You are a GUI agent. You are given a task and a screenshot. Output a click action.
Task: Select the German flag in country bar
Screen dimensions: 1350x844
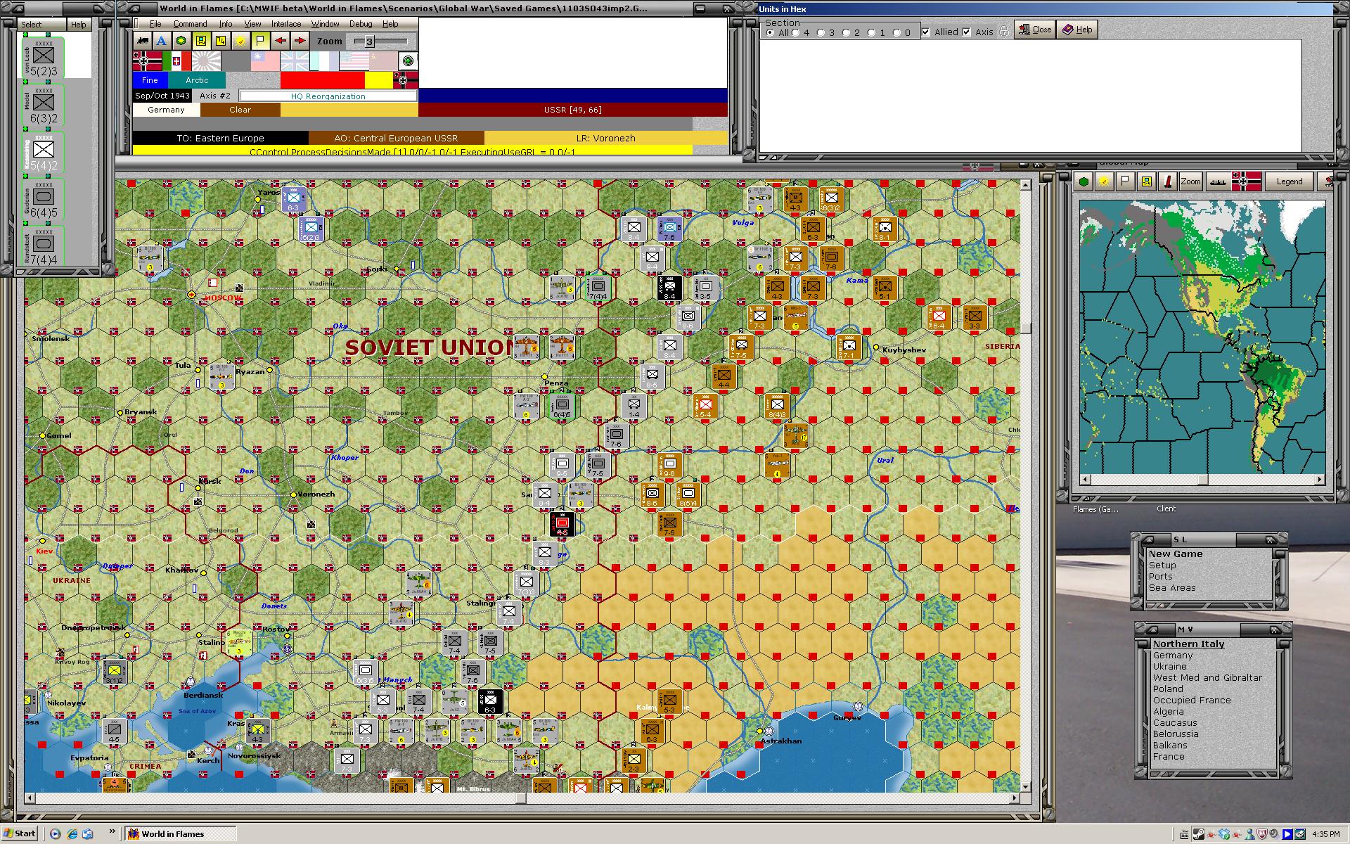147,61
